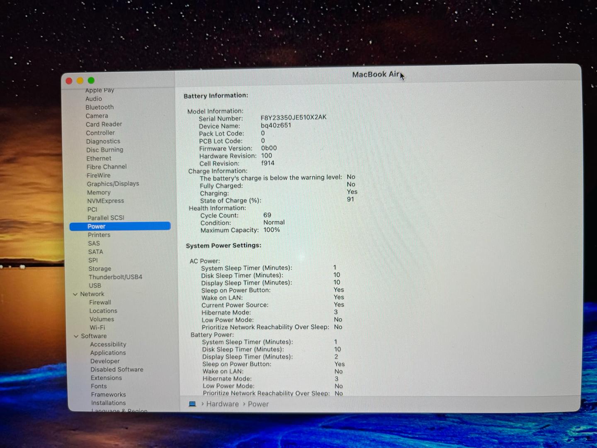Image resolution: width=597 pixels, height=448 pixels.
Task: Collapse the Software section chevron
Action: click(x=76, y=336)
